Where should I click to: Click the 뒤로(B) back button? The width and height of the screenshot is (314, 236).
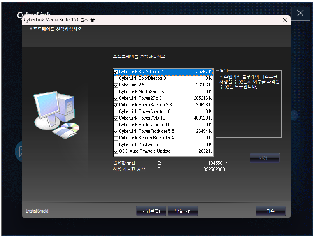tap(151, 211)
